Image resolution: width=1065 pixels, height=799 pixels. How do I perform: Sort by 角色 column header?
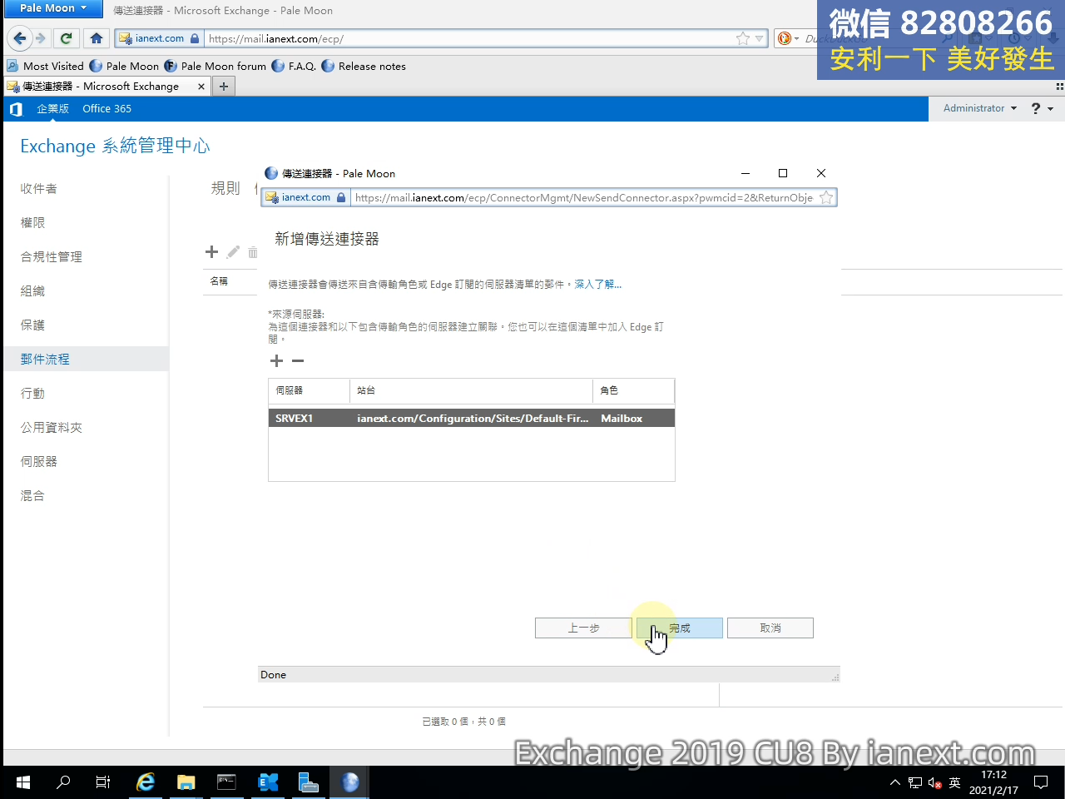coord(633,390)
